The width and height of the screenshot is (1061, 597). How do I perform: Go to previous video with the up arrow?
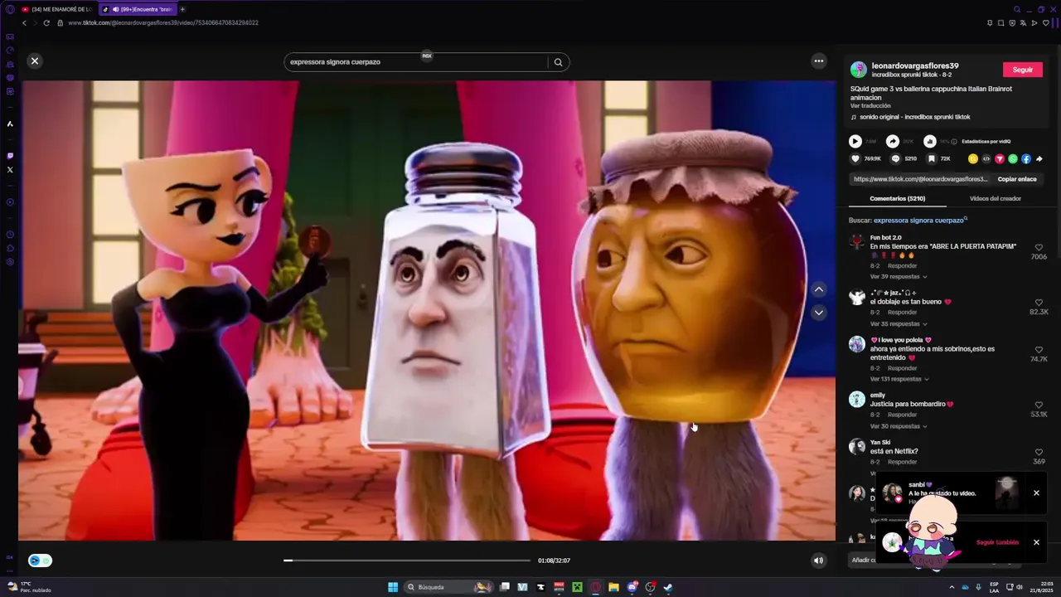point(819,289)
